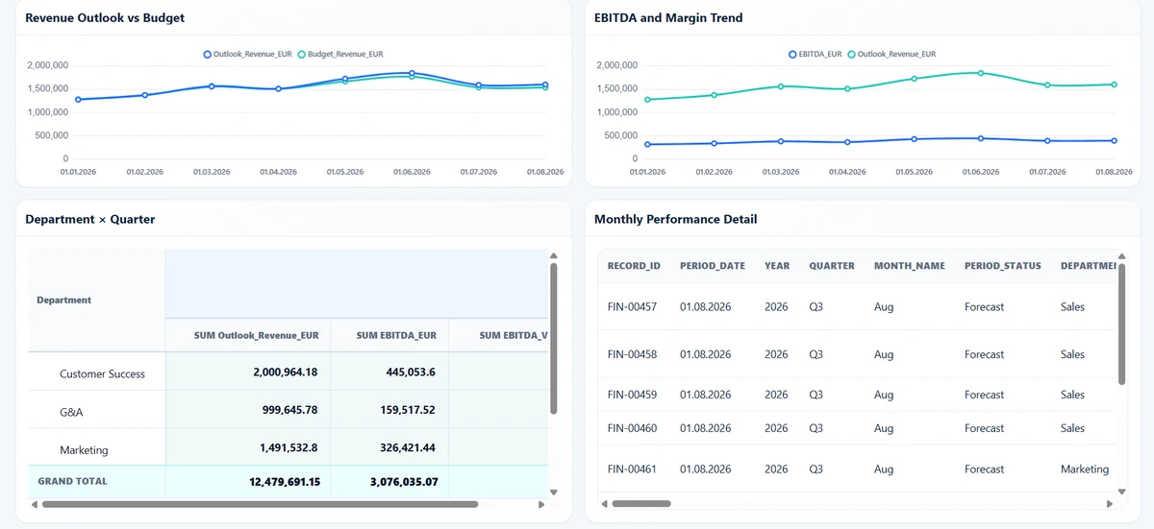Click the Marketing department cell for FIN-00461

pyautogui.click(x=1085, y=469)
